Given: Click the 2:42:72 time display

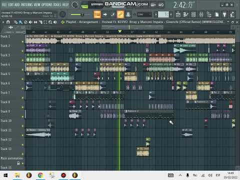Looking at the screenshot, I should pos(183,5).
